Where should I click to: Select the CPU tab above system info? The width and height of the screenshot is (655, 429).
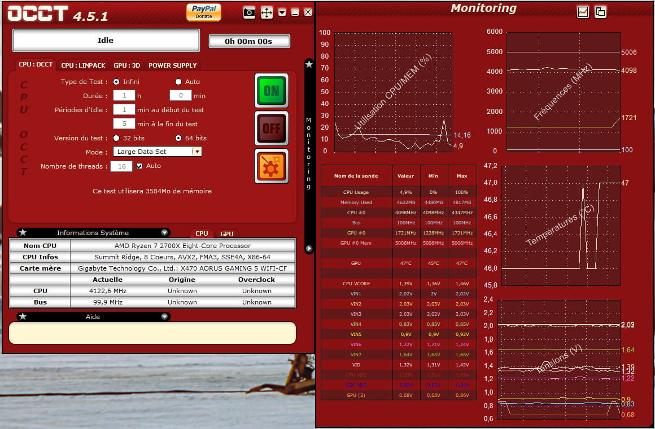[202, 234]
